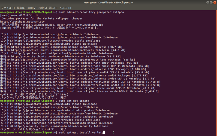
Task: Click the '[sudo] user のパスワード:' line
Action: [20, 15]
